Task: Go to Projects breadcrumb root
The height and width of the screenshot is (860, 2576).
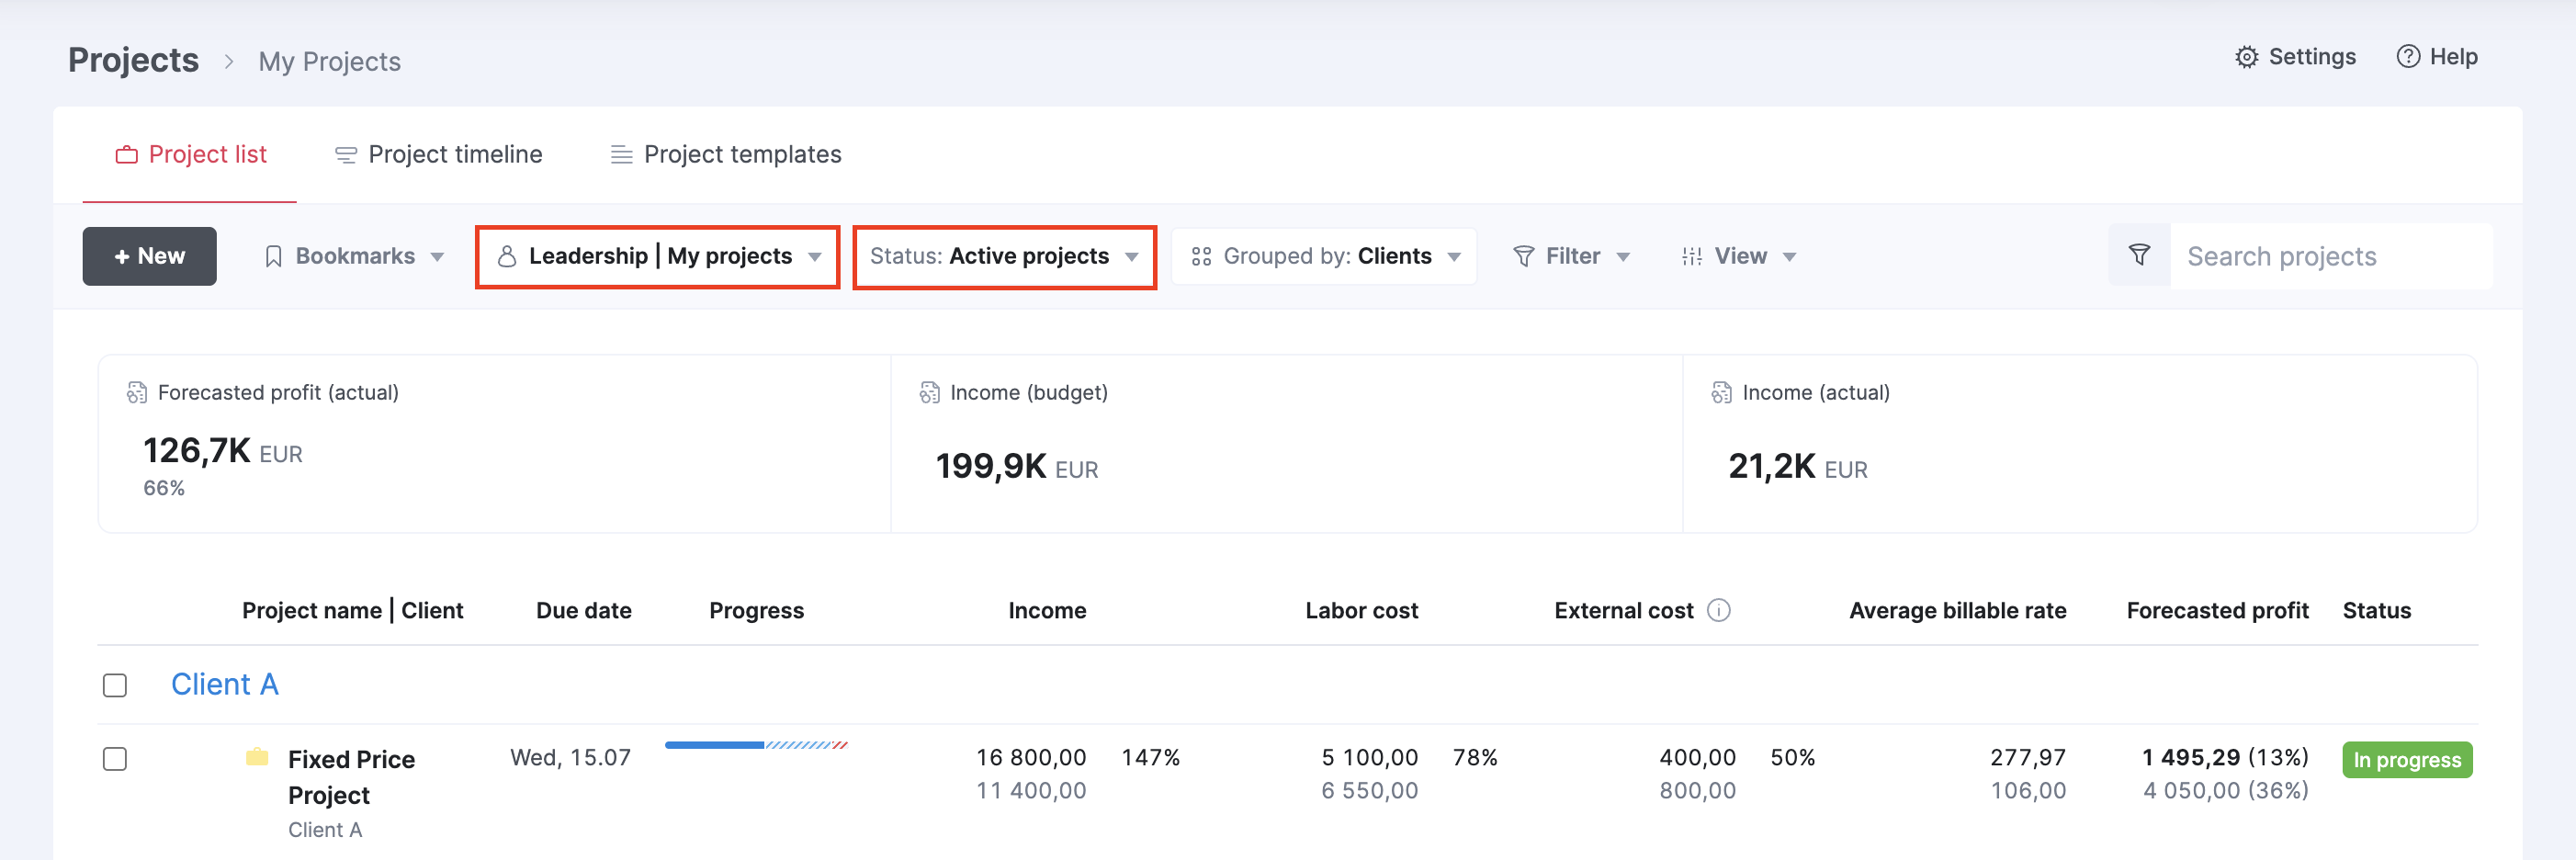Action: pyautogui.click(x=133, y=61)
